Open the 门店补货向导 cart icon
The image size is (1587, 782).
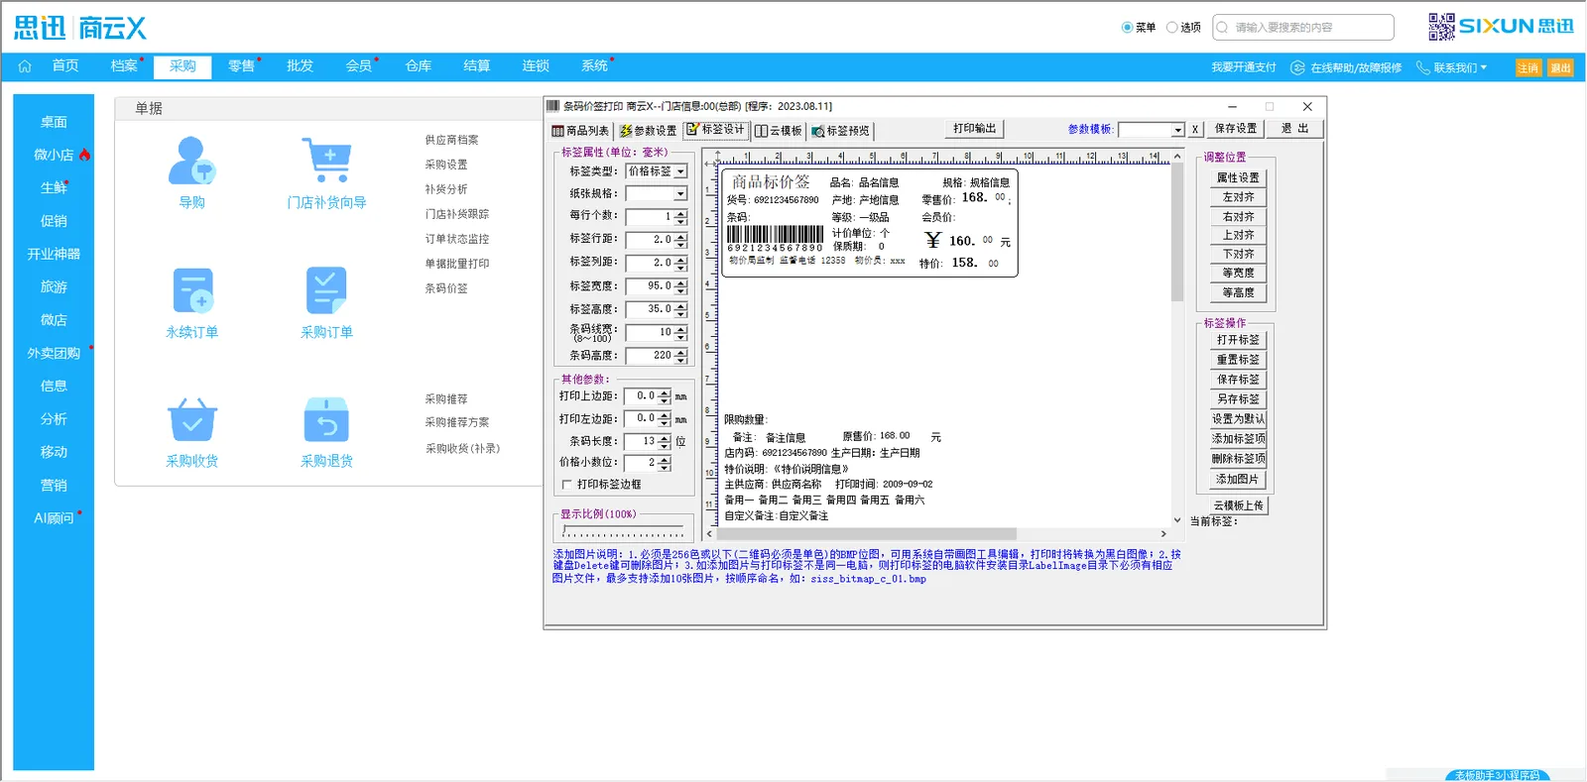[326, 161]
